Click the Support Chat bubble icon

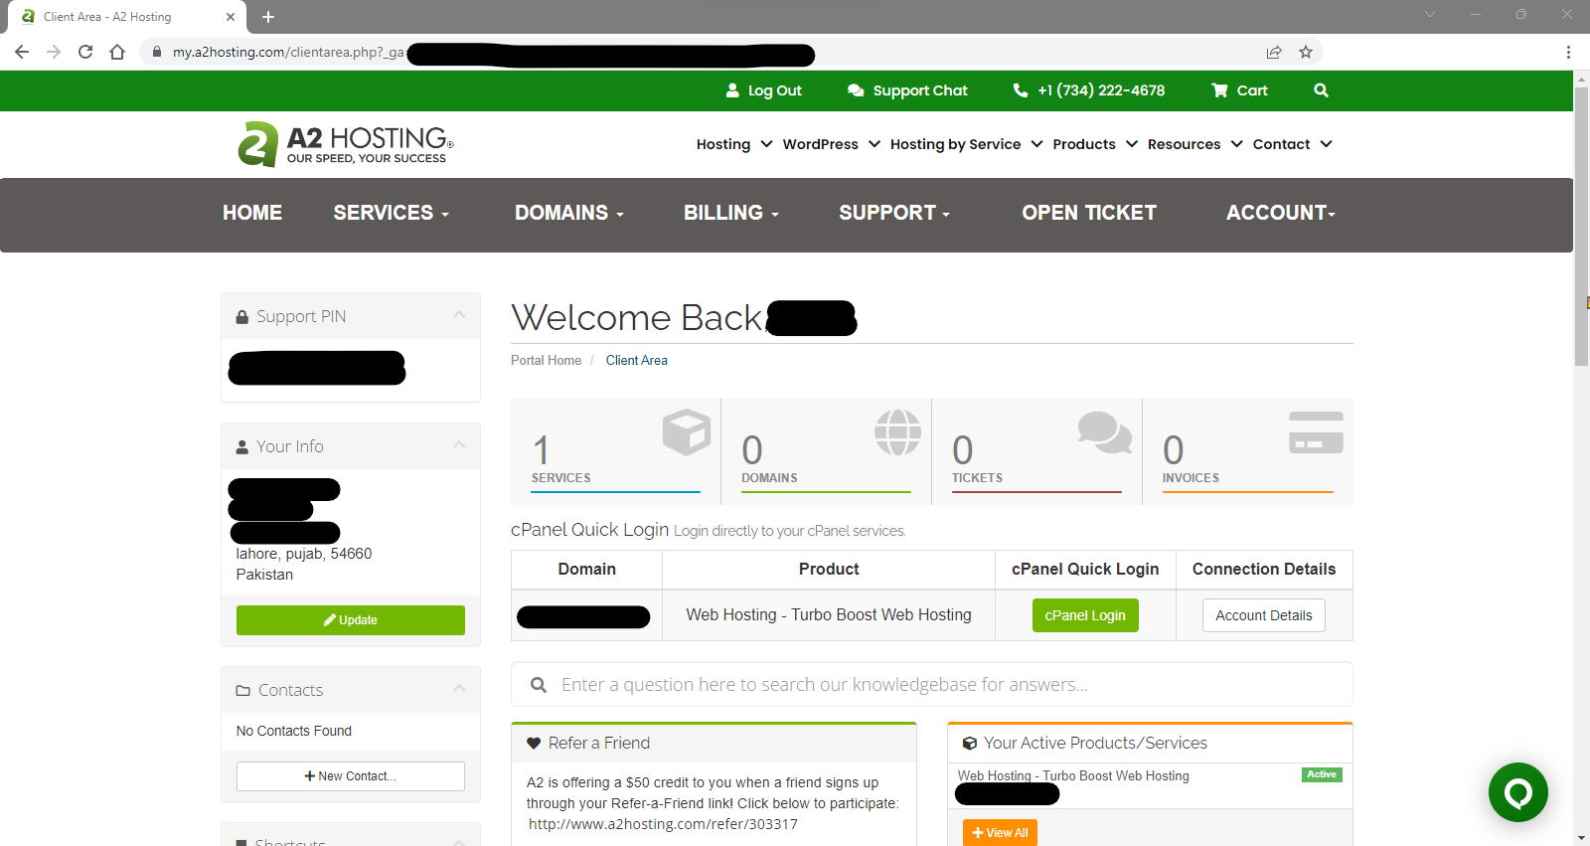pos(856,90)
